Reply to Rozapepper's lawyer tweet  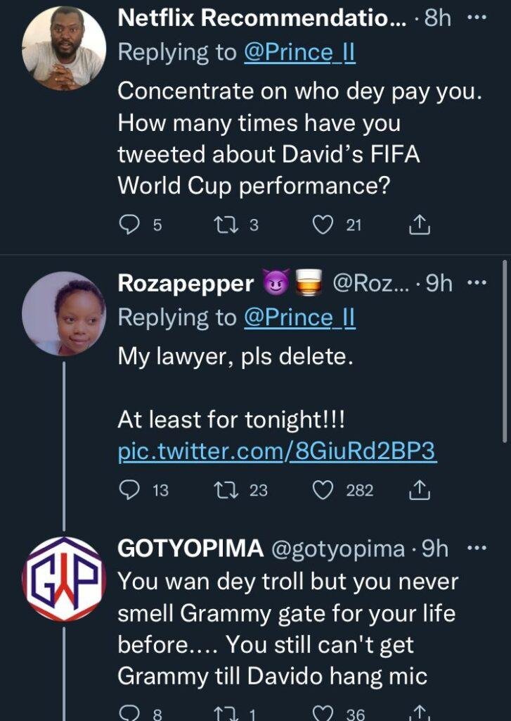[x=130, y=489]
